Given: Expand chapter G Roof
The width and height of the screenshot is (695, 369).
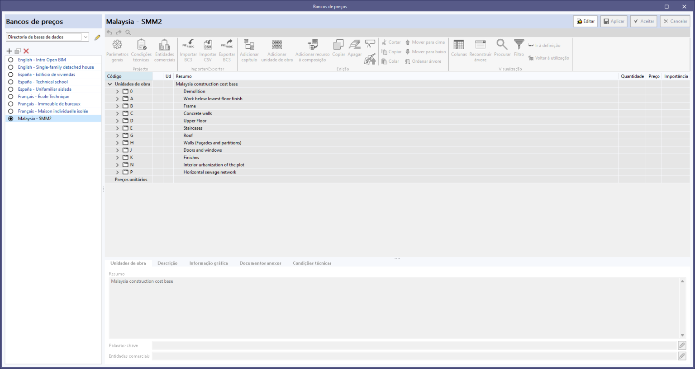Looking at the screenshot, I should 118,135.
